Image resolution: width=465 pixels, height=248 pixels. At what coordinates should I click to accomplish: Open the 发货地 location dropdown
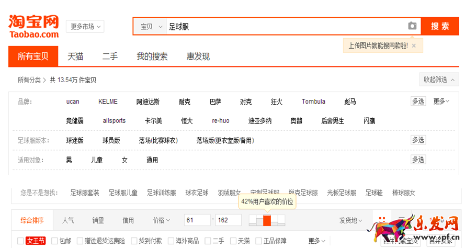[350, 220]
